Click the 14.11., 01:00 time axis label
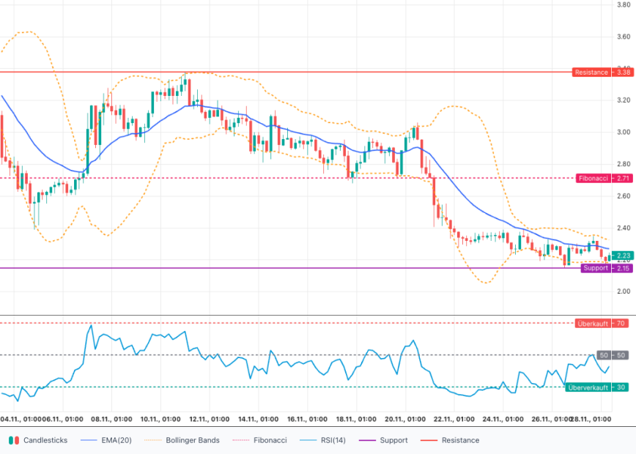Viewport: 636px width, 454px height. (257, 420)
